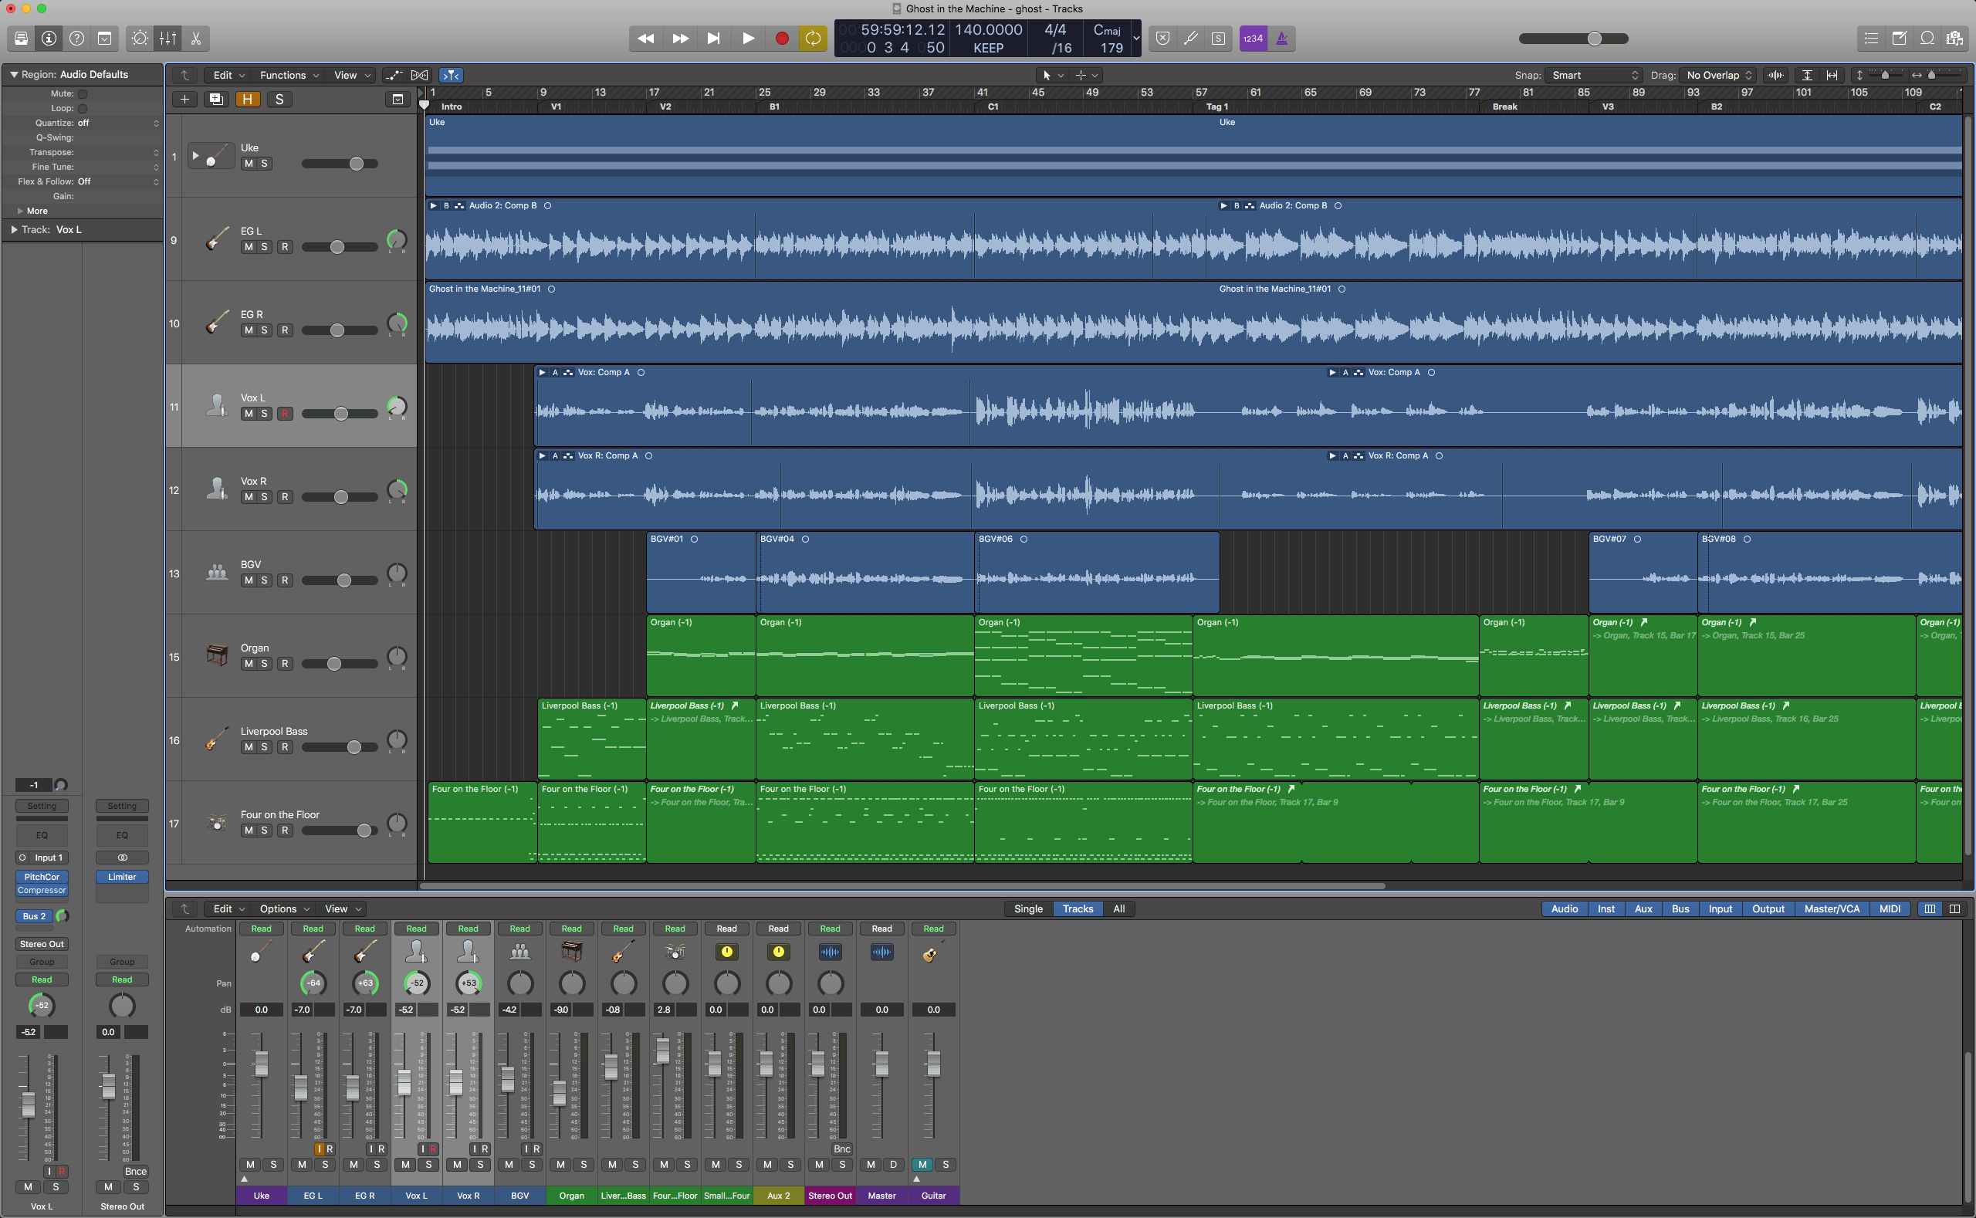Toggle the orange Hide tracks H button
The height and width of the screenshot is (1218, 1976).
247,99
